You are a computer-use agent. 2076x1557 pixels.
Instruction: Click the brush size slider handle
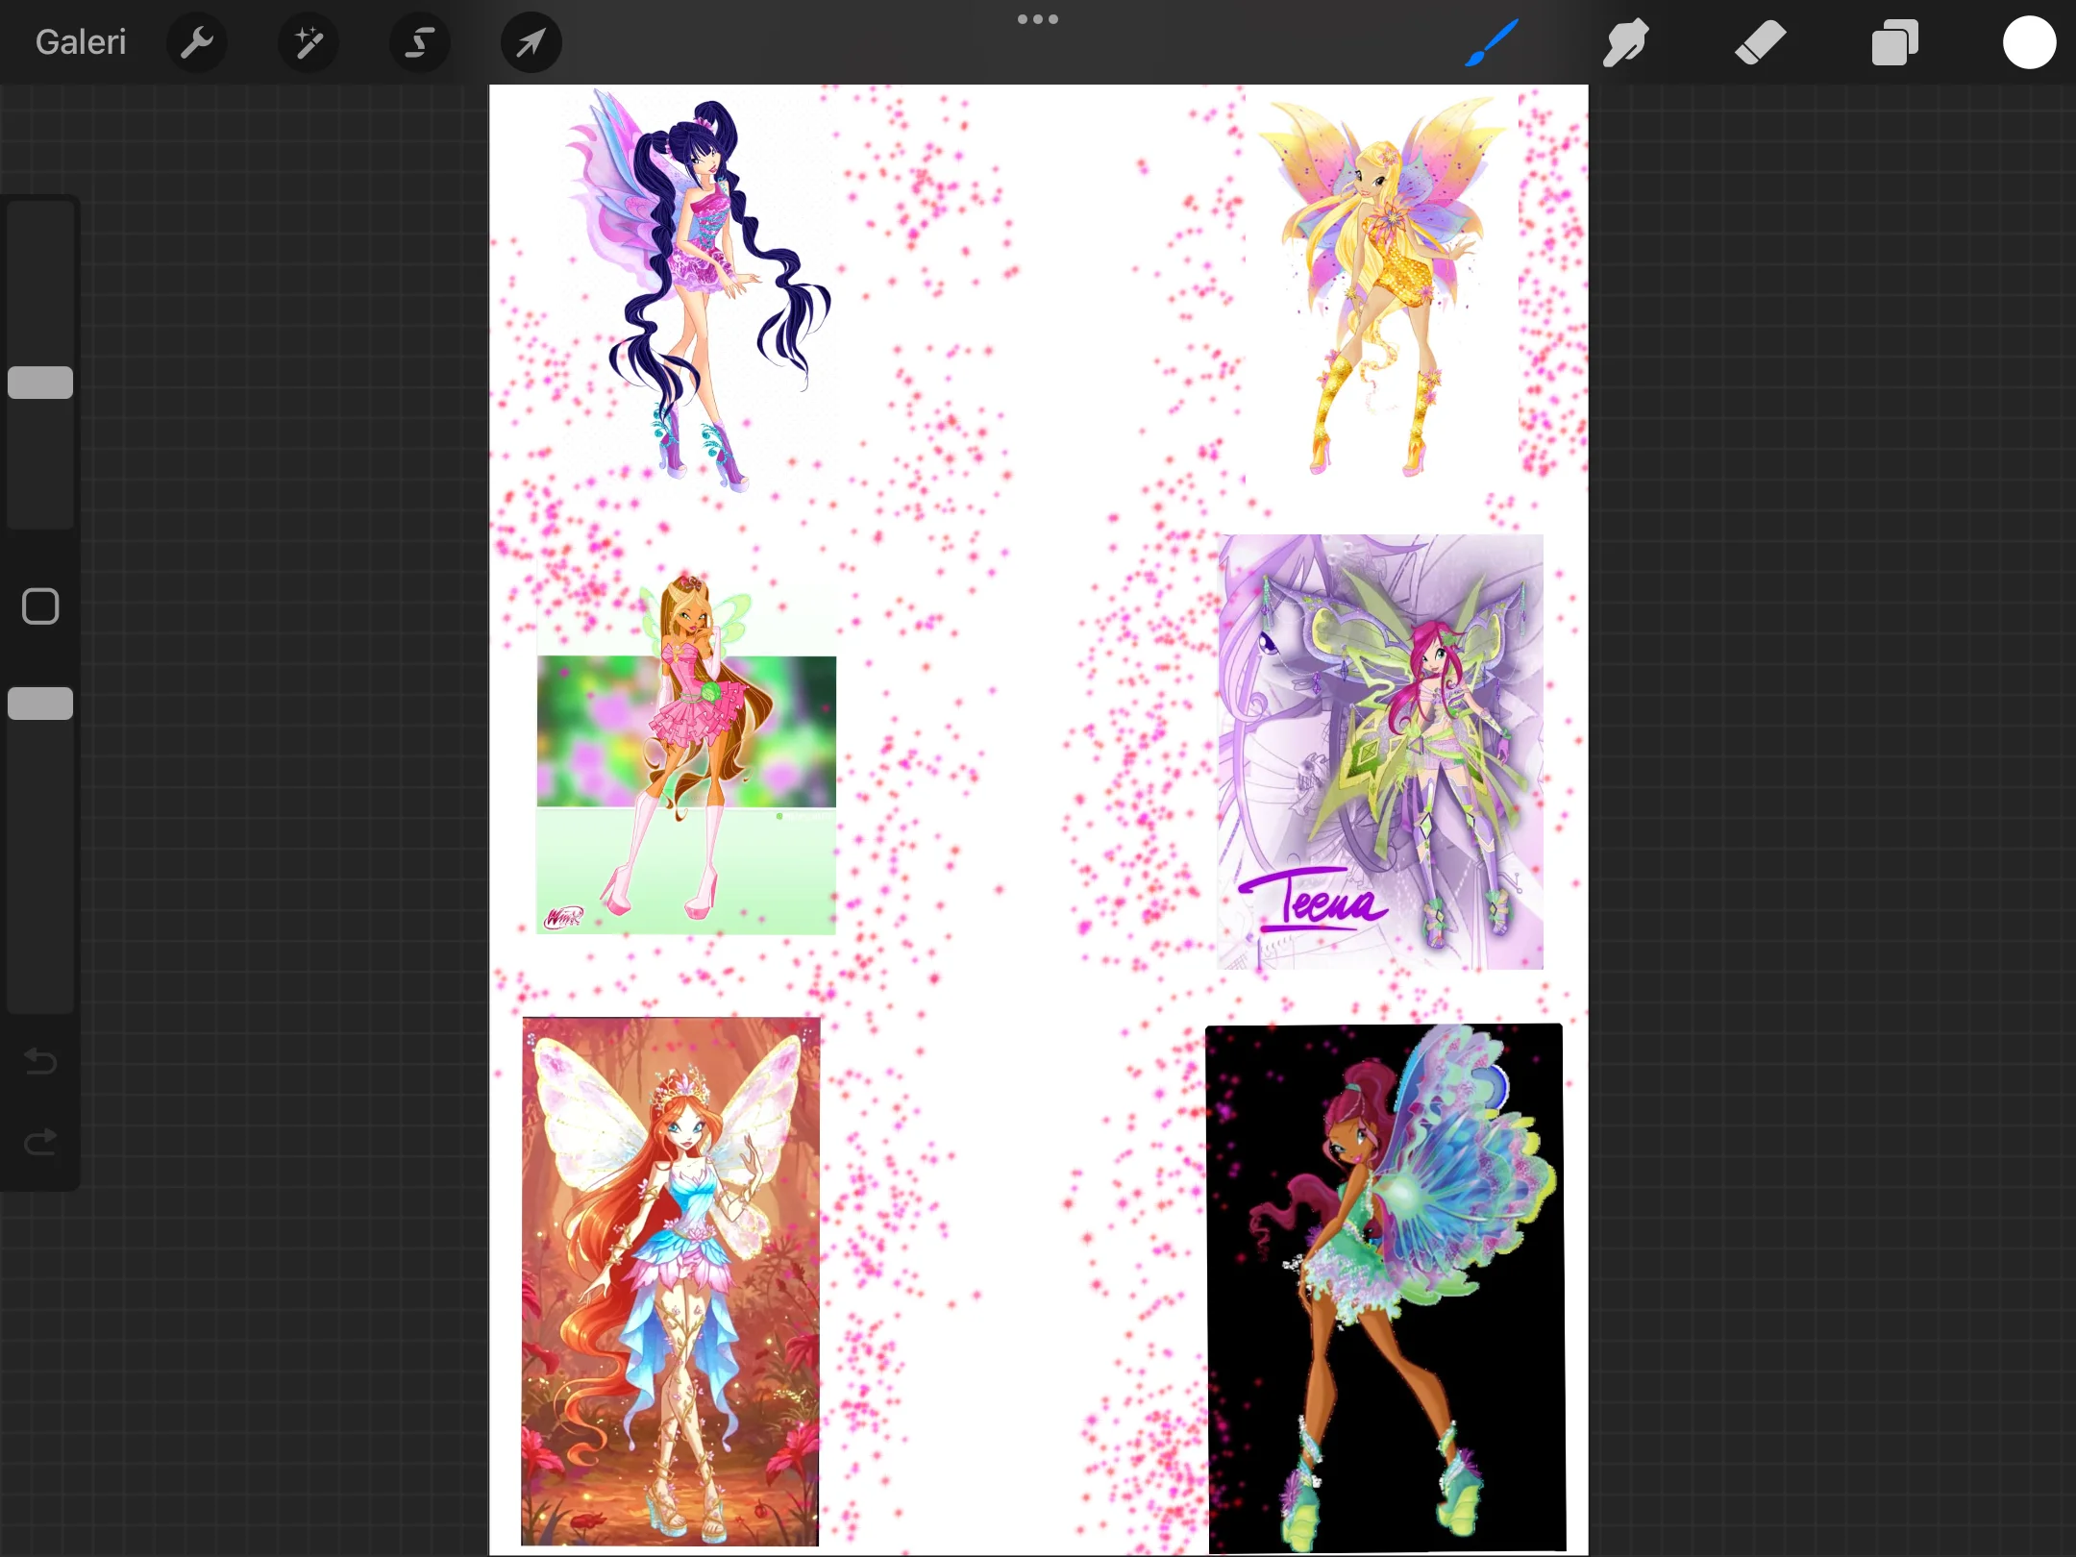point(40,383)
